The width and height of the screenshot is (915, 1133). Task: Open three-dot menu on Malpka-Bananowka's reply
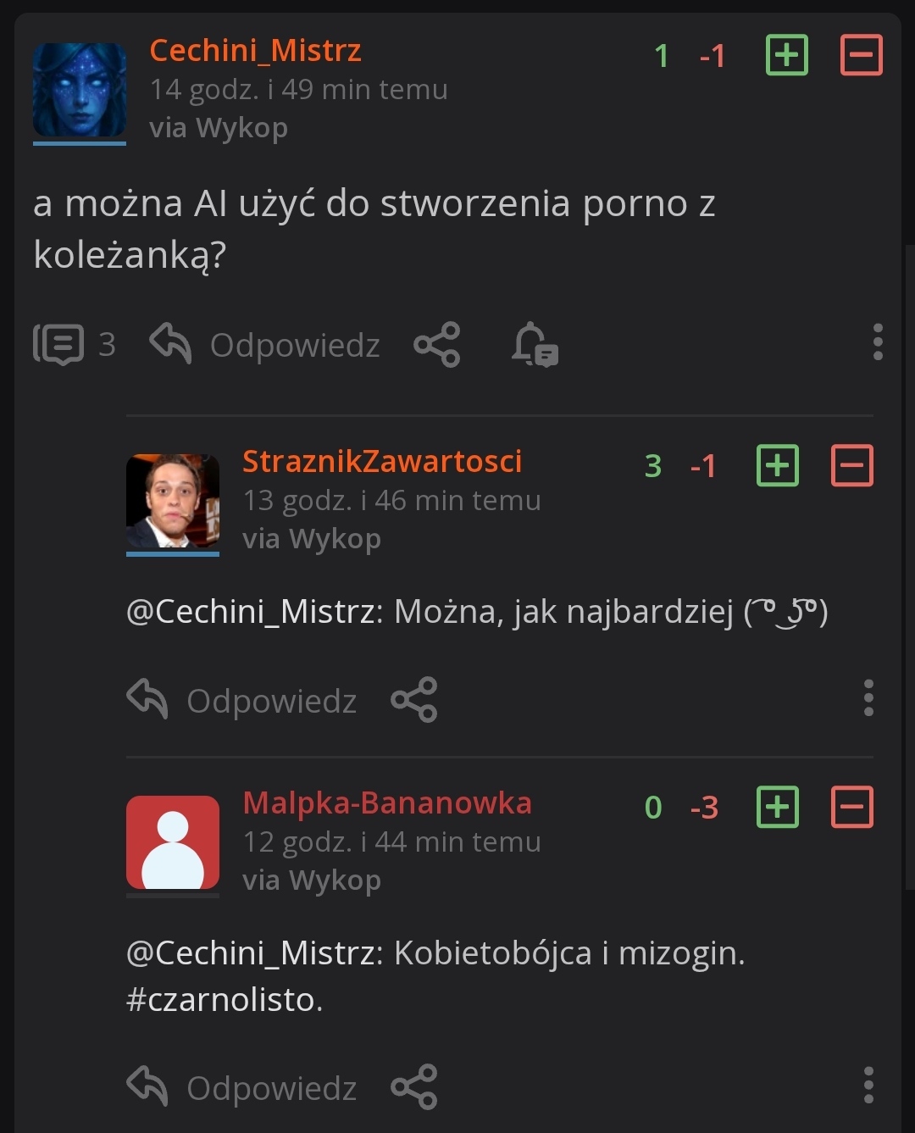[868, 1086]
